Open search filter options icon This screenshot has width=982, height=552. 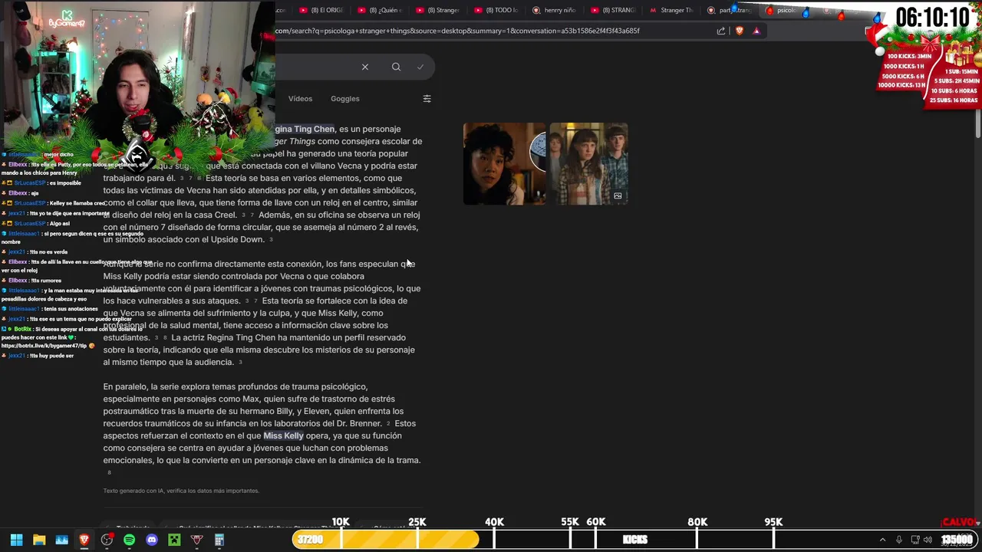pyautogui.click(x=427, y=98)
